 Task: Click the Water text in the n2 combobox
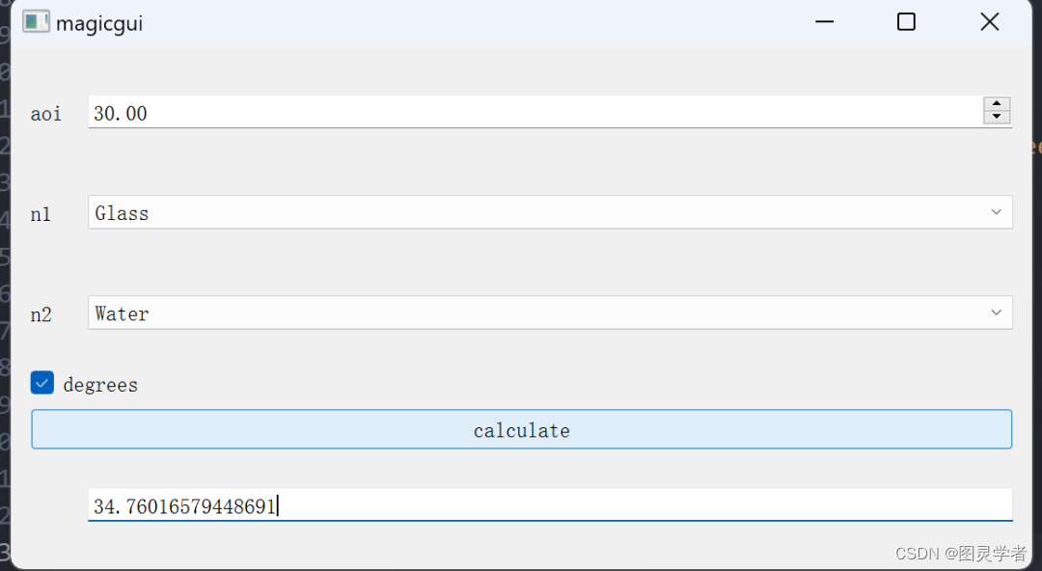[122, 313]
